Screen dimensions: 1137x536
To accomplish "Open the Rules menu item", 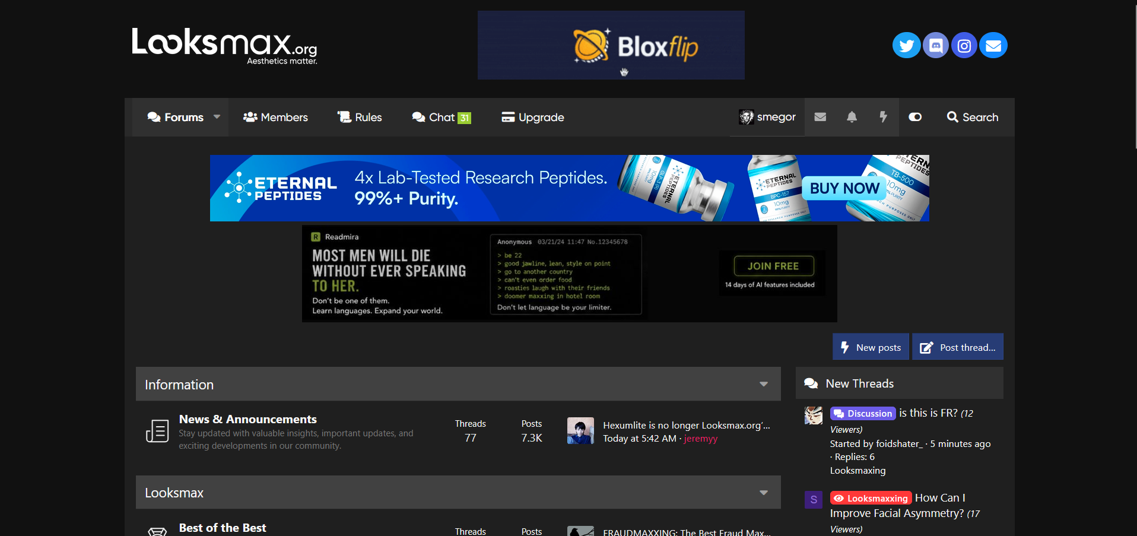I will click(x=360, y=117).
